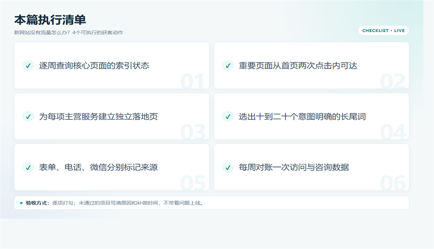
Task: Click the text 选出十到二十个意图明确的长尾词
Action: (302, 117)
